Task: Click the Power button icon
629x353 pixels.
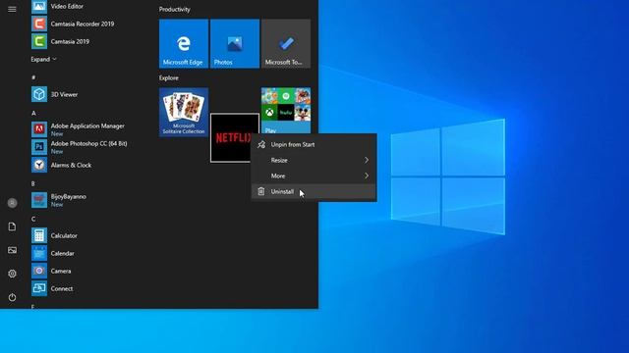Action: [x=12, y=297]
